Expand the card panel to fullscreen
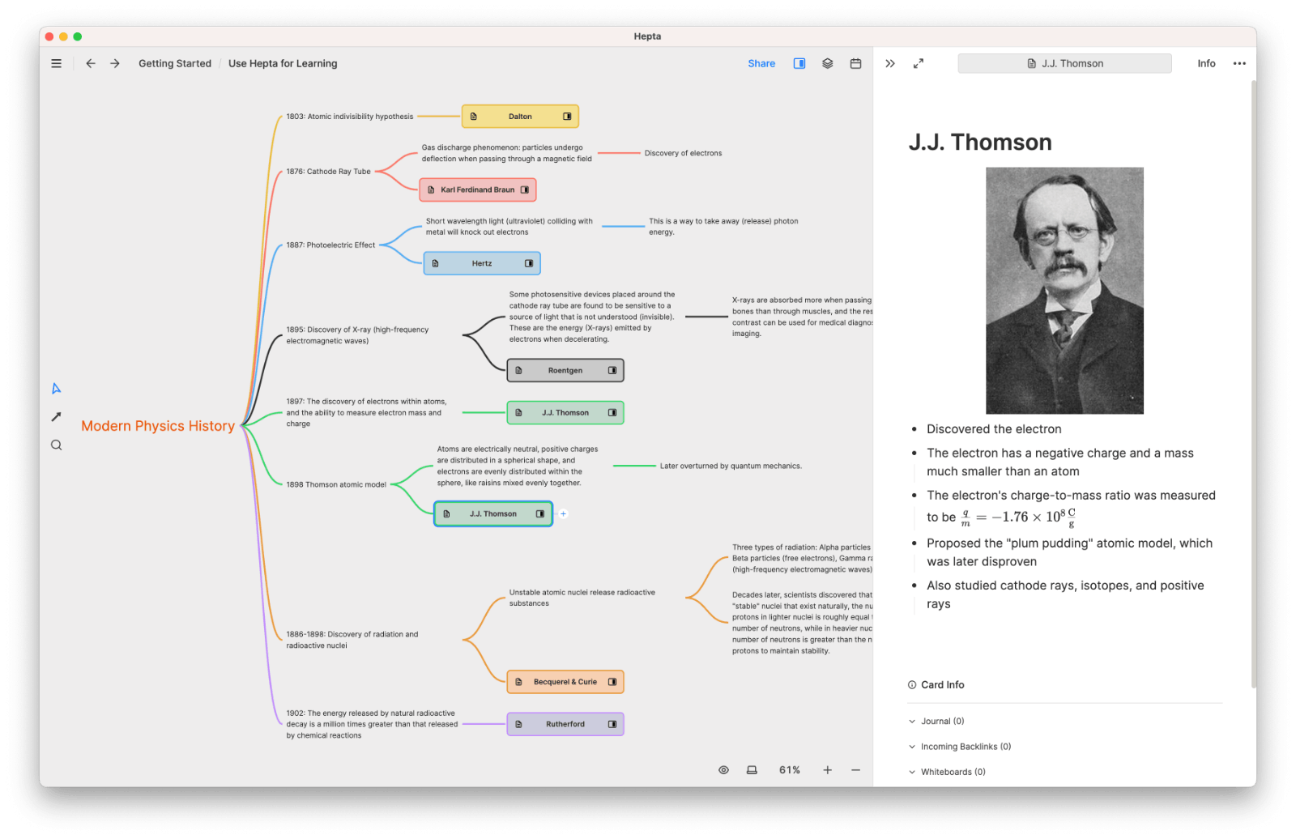 tap(918, 63)
